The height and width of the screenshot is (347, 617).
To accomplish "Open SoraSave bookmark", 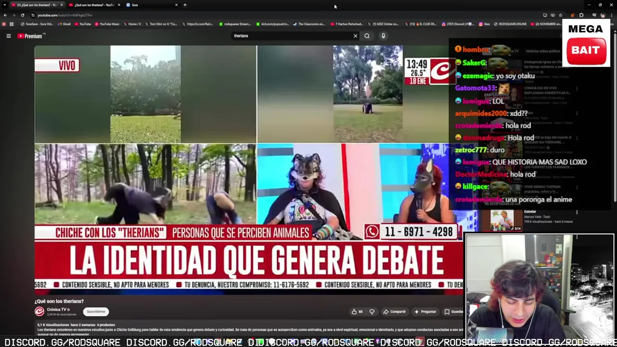I will 37,24.
